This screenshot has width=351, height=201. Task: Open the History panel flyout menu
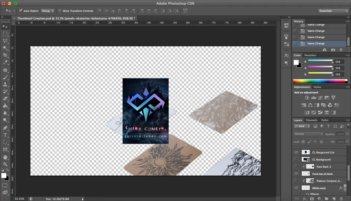point(347,21)
